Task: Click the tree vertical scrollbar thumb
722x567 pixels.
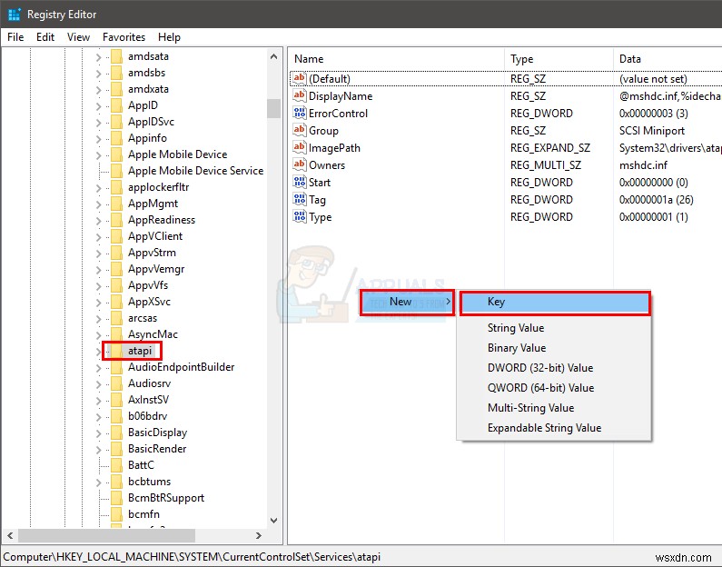Action: (x=273, y=109)
